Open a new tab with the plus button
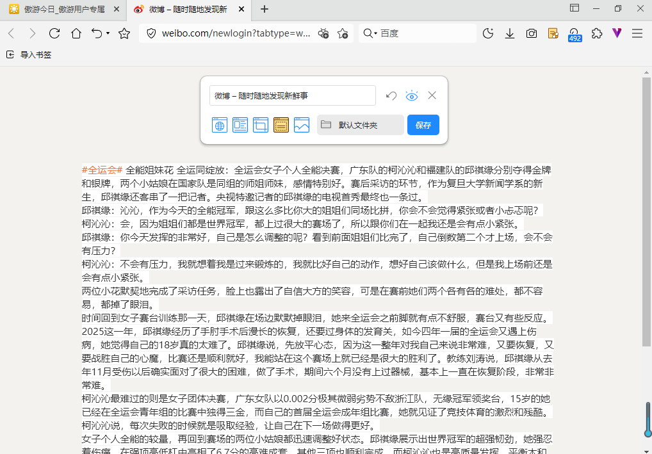 click(265, 9)
